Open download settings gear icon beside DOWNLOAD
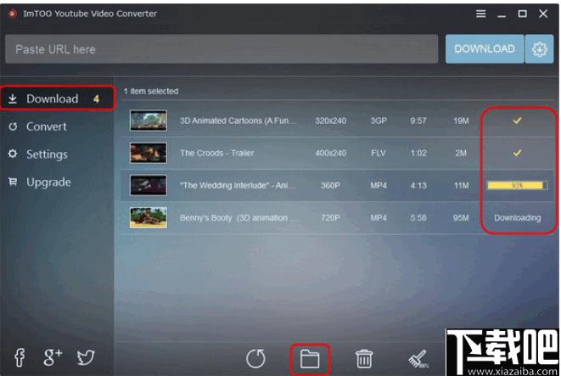Image resolution: width=561 pixels, height=376 pixels. point(539,49)
